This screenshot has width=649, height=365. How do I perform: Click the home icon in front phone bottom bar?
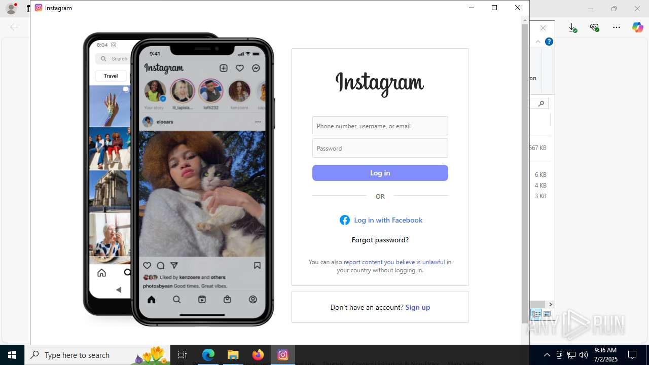point(151,300)
